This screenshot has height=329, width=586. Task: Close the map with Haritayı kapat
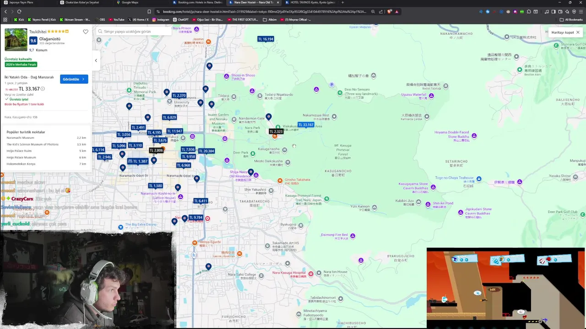tap(565, 32)
